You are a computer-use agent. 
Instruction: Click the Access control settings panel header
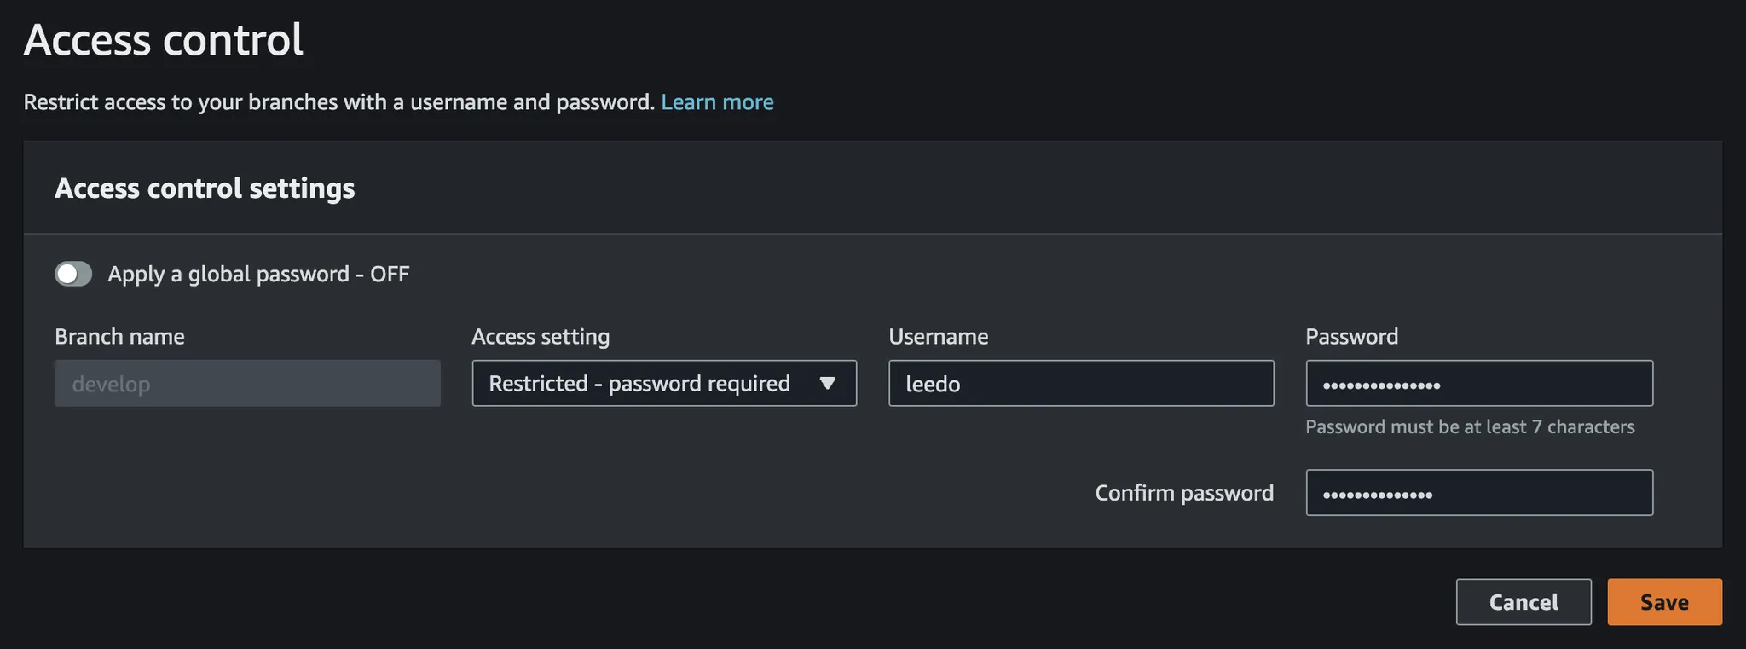(205, 188)
